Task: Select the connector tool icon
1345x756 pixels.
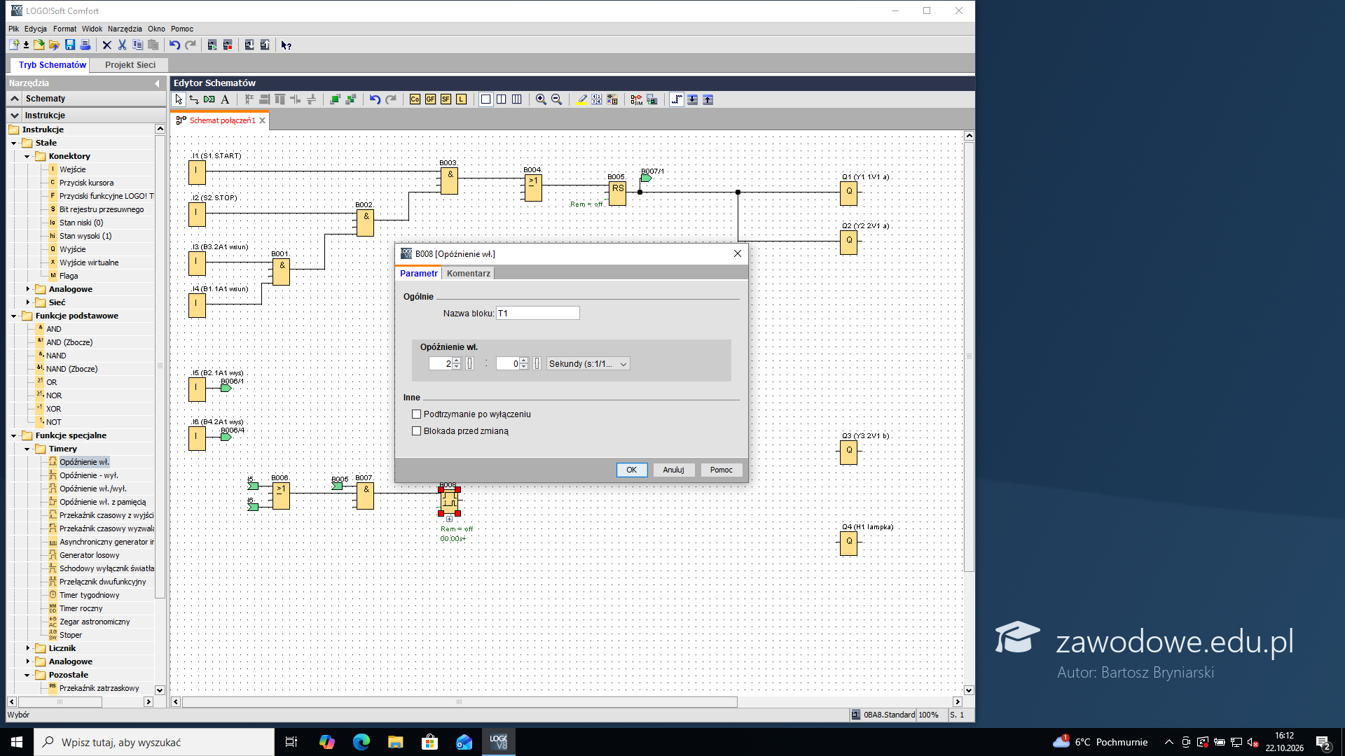Action: (x=194, y=99)
